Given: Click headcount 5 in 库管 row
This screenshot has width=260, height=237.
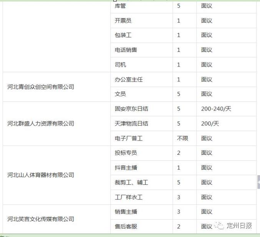Looking at the screenshot, I should (179, 6).
